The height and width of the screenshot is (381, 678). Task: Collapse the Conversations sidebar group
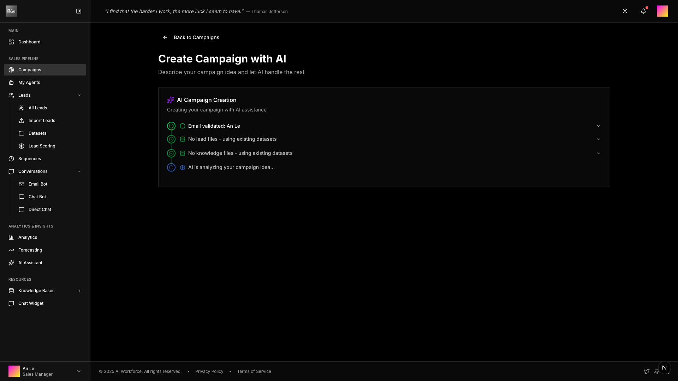[x=79, y=171]
